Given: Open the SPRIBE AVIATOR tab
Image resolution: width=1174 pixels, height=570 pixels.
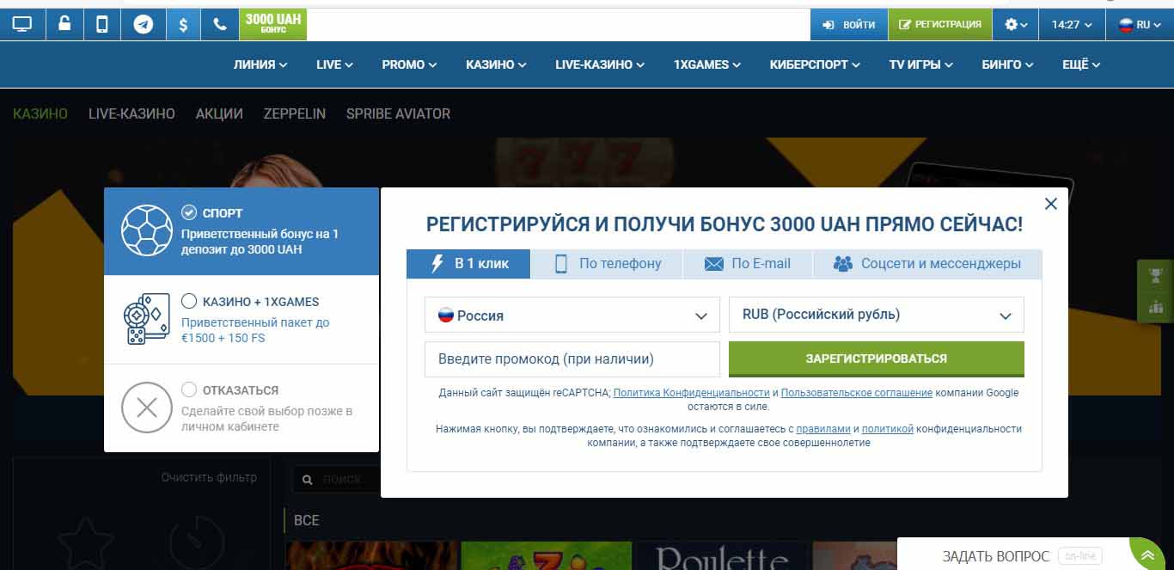Looking at the screenshot, I should [398, 113].
